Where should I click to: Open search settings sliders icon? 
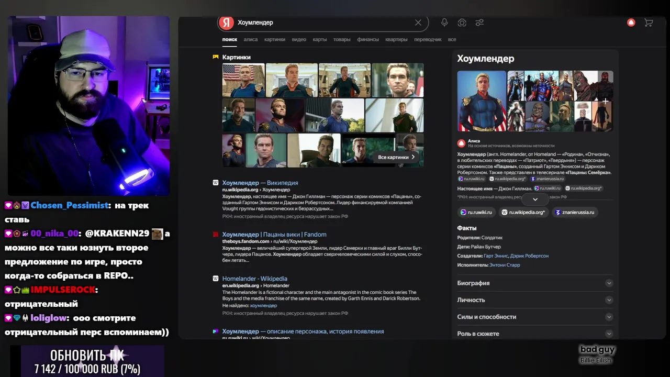click(x=479, y=23)
